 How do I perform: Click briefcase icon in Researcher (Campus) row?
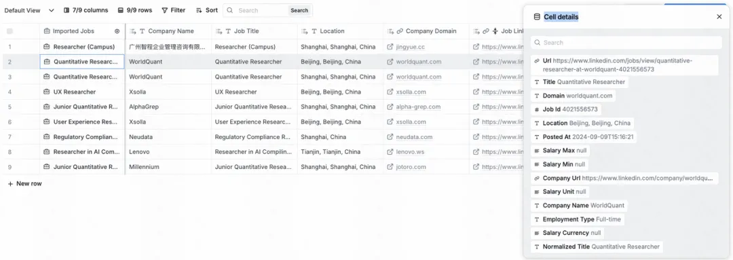tap(47, 47)
